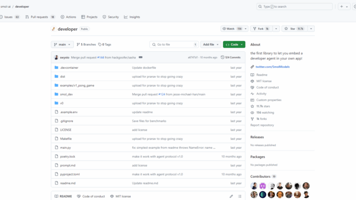This screenshot has width=356, height=200.
Task: Expand the main branch dropdown
Action: click(62, 44)
